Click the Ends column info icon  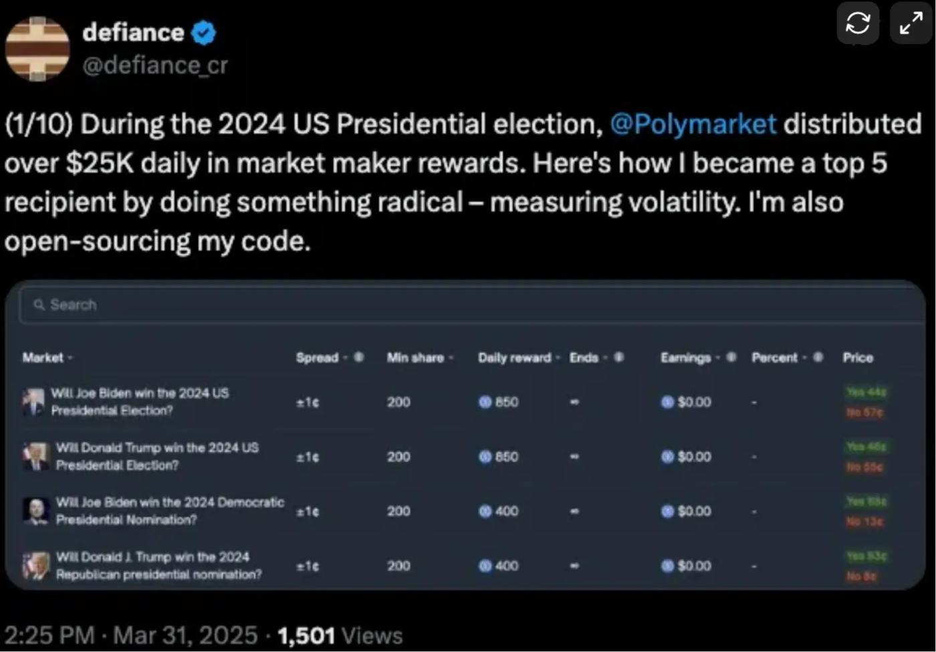tap(619, 357)
